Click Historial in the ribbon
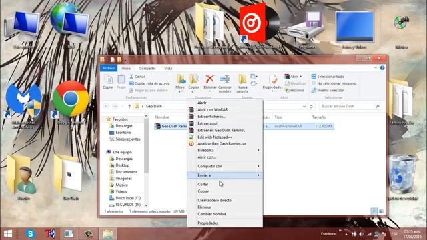 (x=294, y=91)
